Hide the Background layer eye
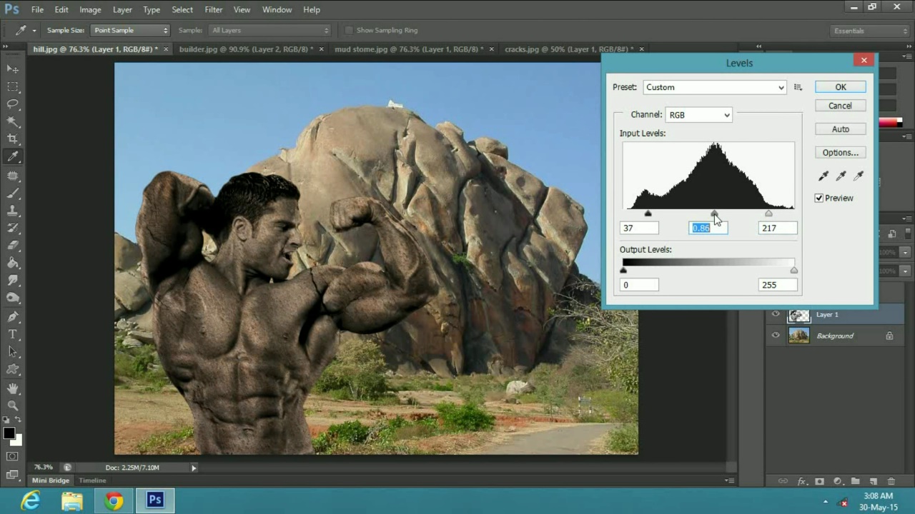 (776, 336)
